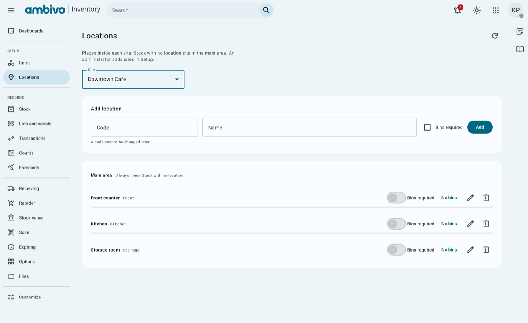Open Reorder in the sidebar

[x=36, y=203]
